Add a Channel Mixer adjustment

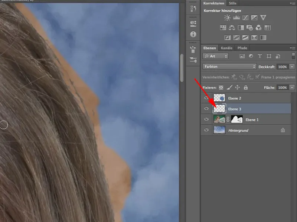(258, 28)
